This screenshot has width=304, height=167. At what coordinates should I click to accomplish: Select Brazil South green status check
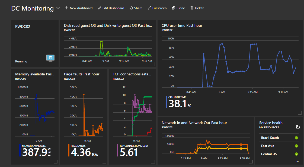(x=296, y=138)
